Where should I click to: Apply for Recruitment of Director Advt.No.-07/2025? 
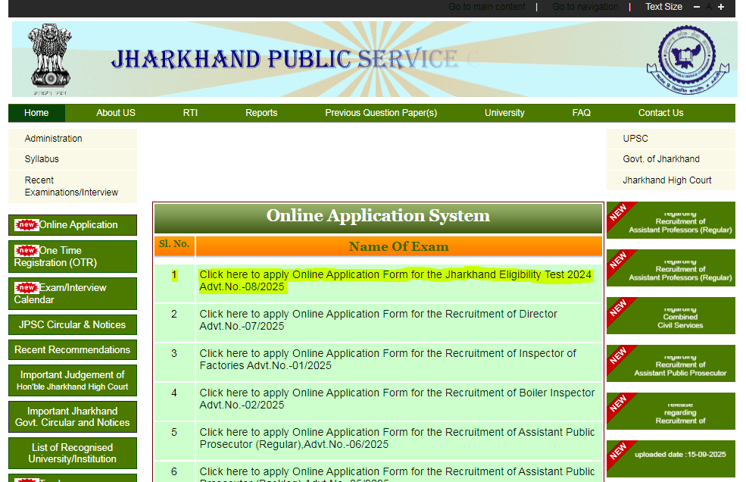click(378, 320)
